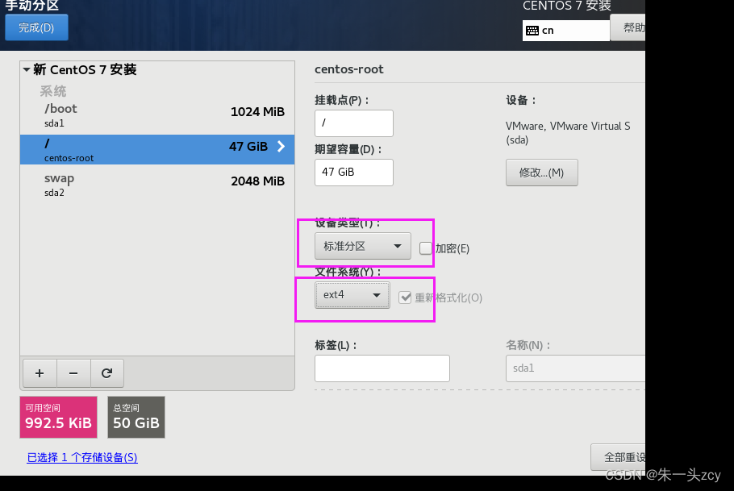The image size is (734, 491).
Task: Click the 修改...(M) modify device button
Action: (x=541, y=173)
